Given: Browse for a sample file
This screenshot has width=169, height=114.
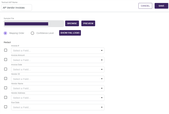Looking at the screenshot, I should 72,23.
